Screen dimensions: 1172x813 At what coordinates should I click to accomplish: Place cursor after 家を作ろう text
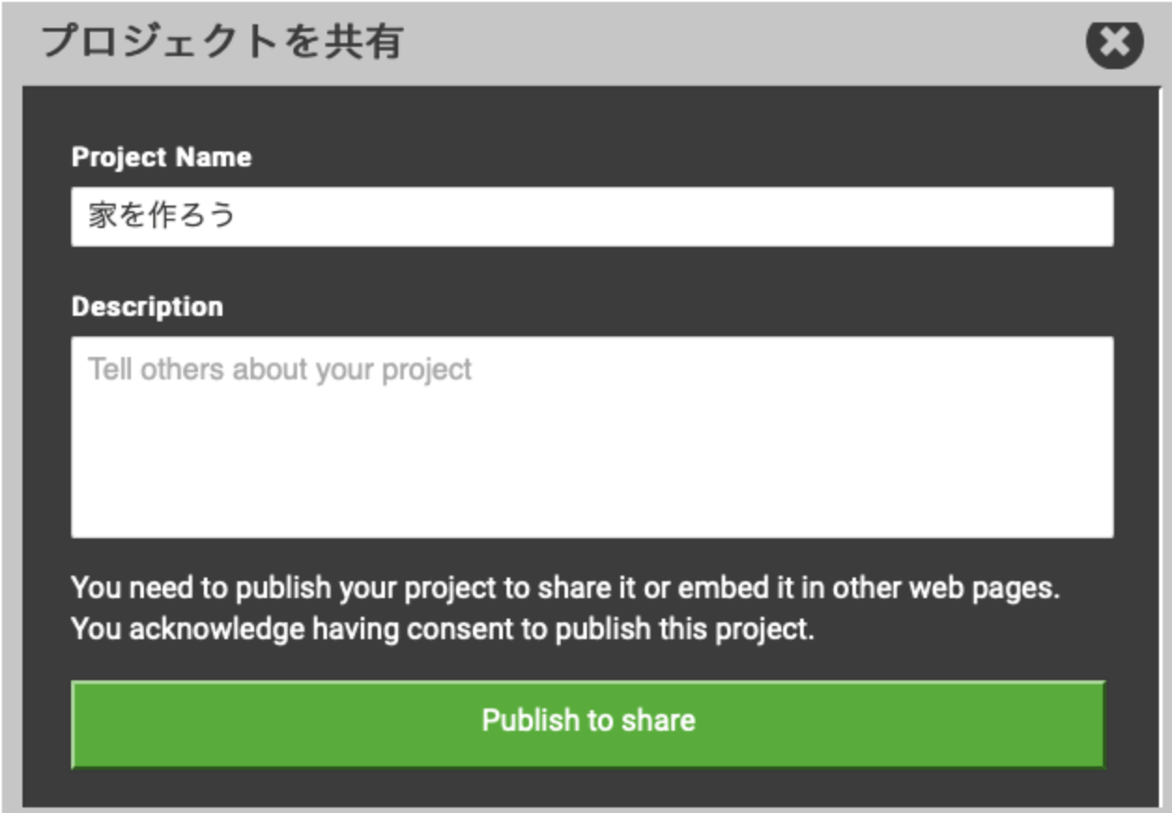click(x=237, y=217)
